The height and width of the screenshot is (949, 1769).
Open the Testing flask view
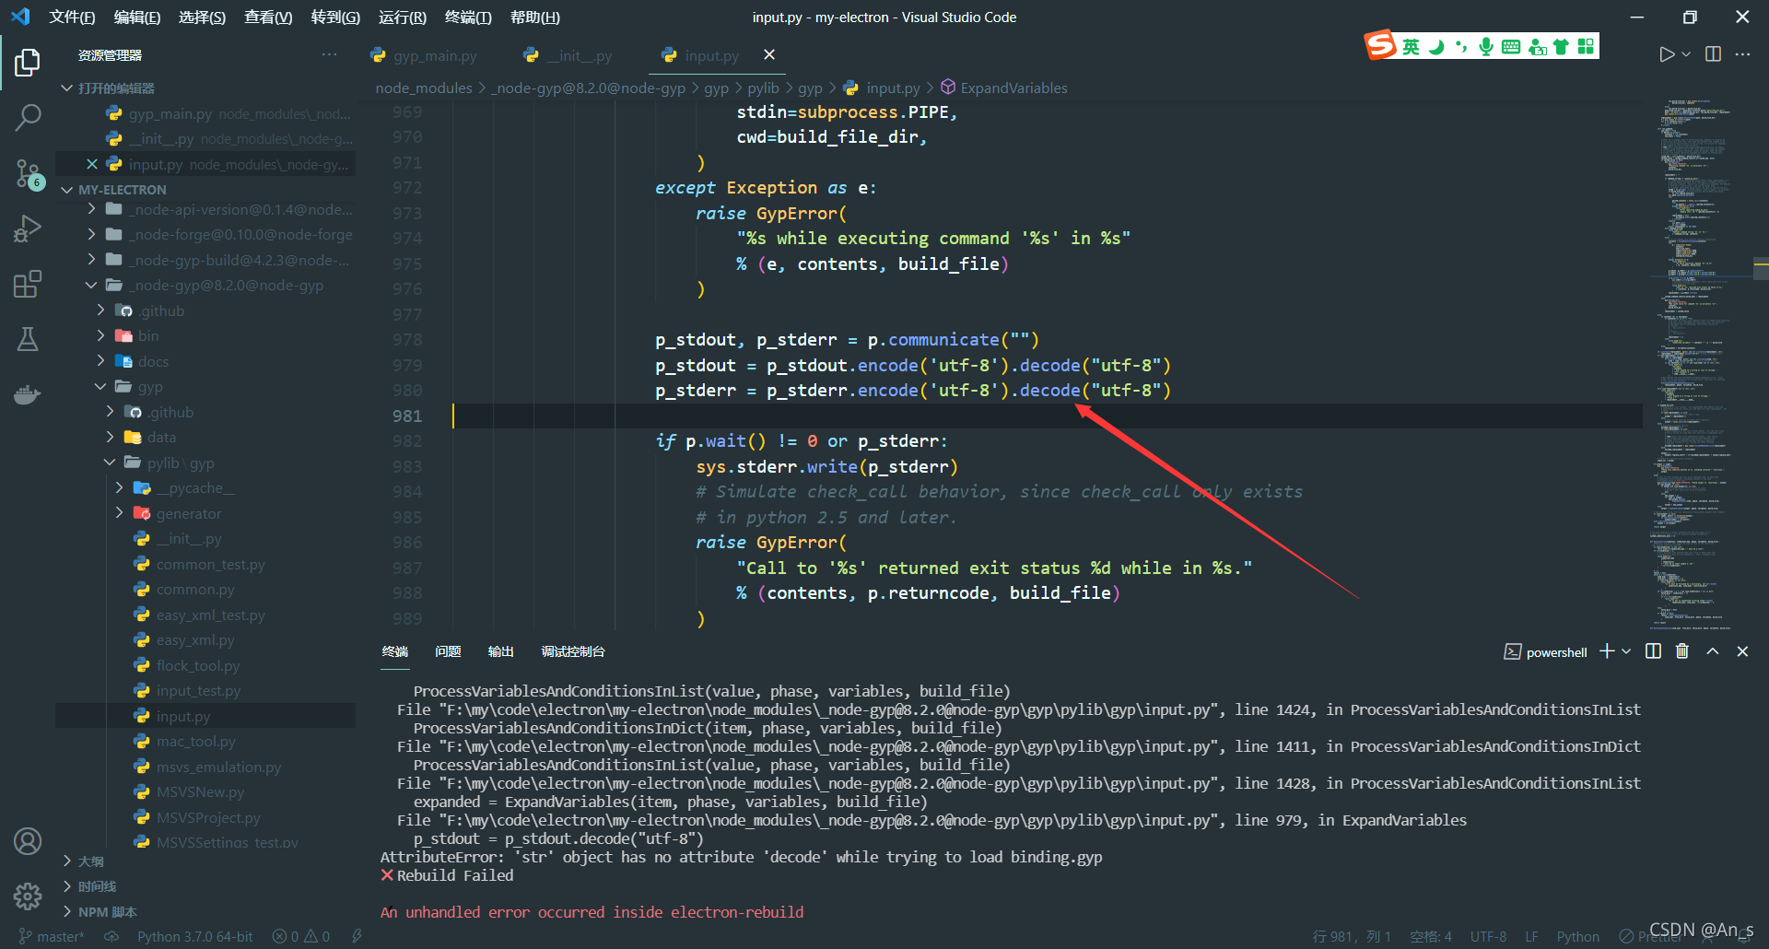click(28, 339)
